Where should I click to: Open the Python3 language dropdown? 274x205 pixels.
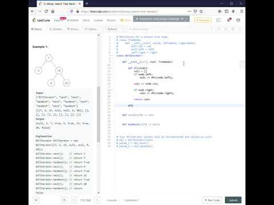[x=115, y=29]
